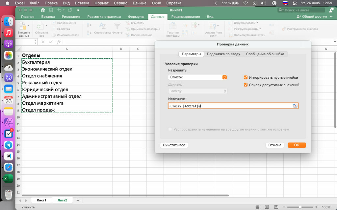Open the Формулы ribbon tab
The width and height of the screenshot is (337, 210).
[x=136, y=17]
